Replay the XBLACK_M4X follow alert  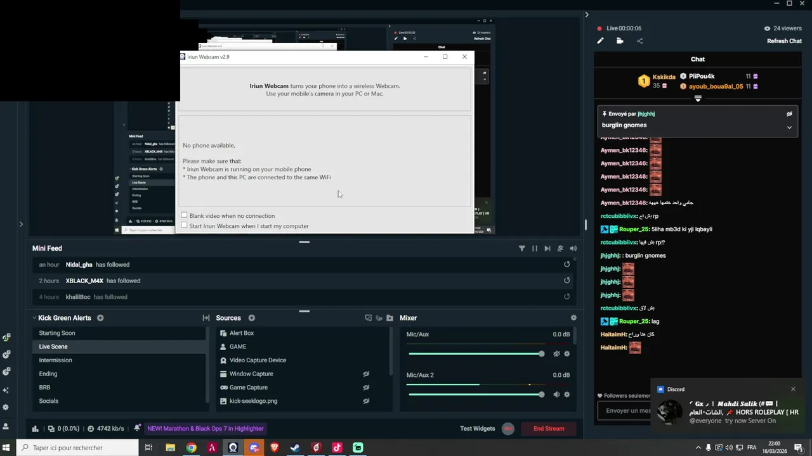(566, 281)
